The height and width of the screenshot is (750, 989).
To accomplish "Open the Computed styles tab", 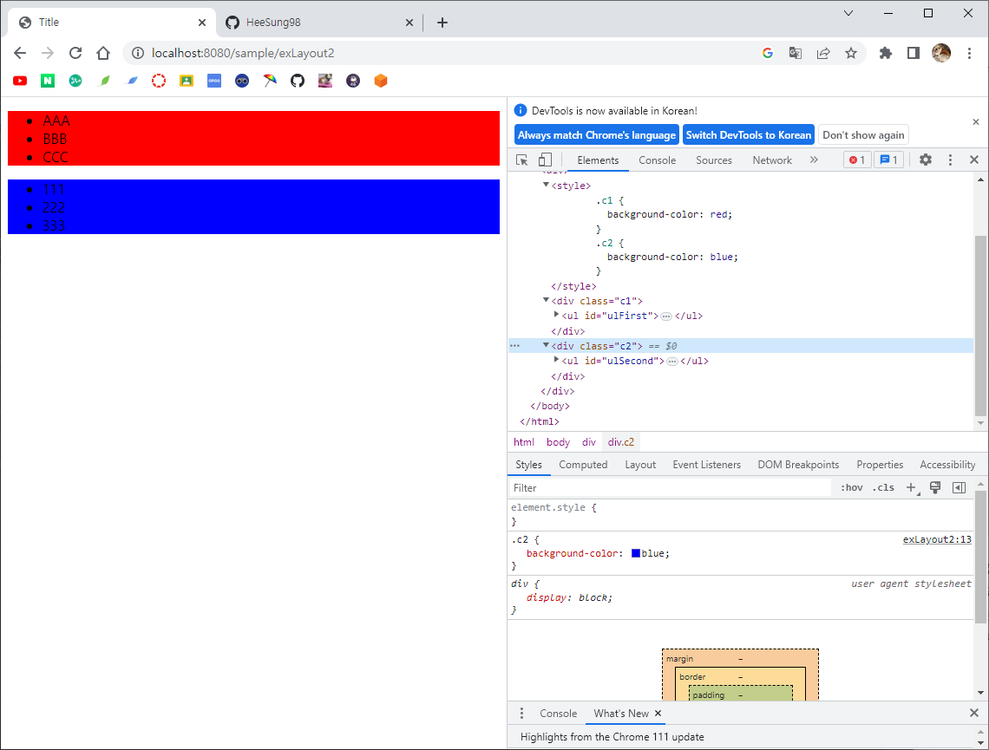I will point(583,465).
